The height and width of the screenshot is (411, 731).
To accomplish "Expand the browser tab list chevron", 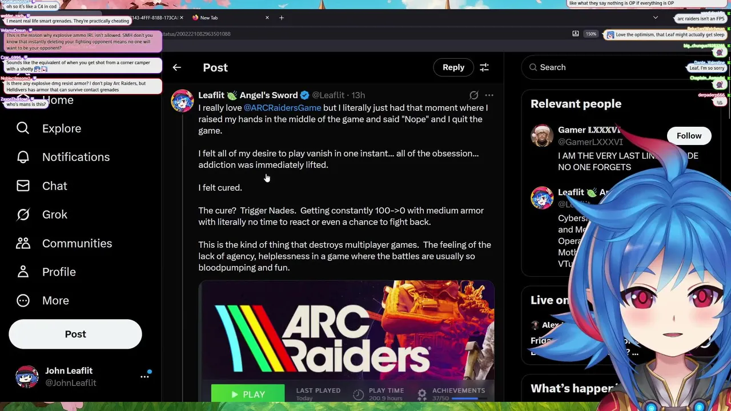I will (656, 18).
